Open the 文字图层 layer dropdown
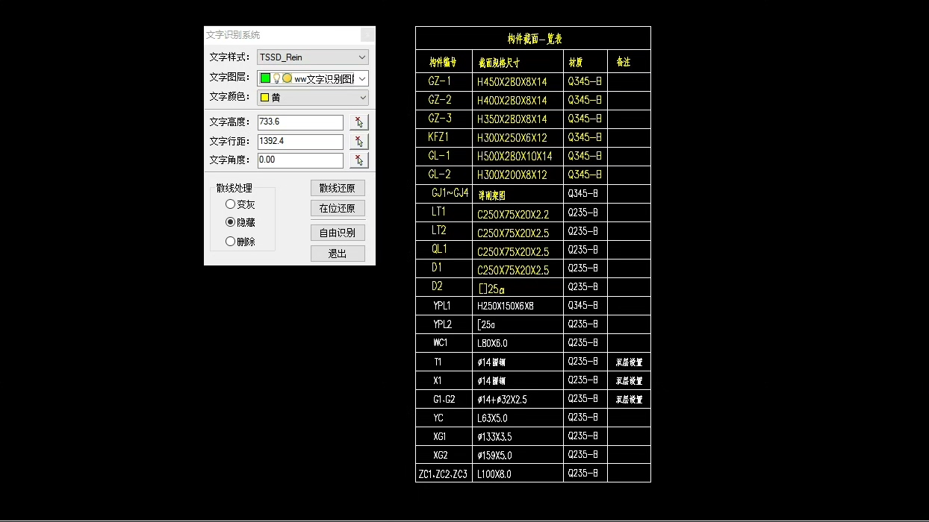This screenshot has width=929, height=522. (x=313, y=78)
